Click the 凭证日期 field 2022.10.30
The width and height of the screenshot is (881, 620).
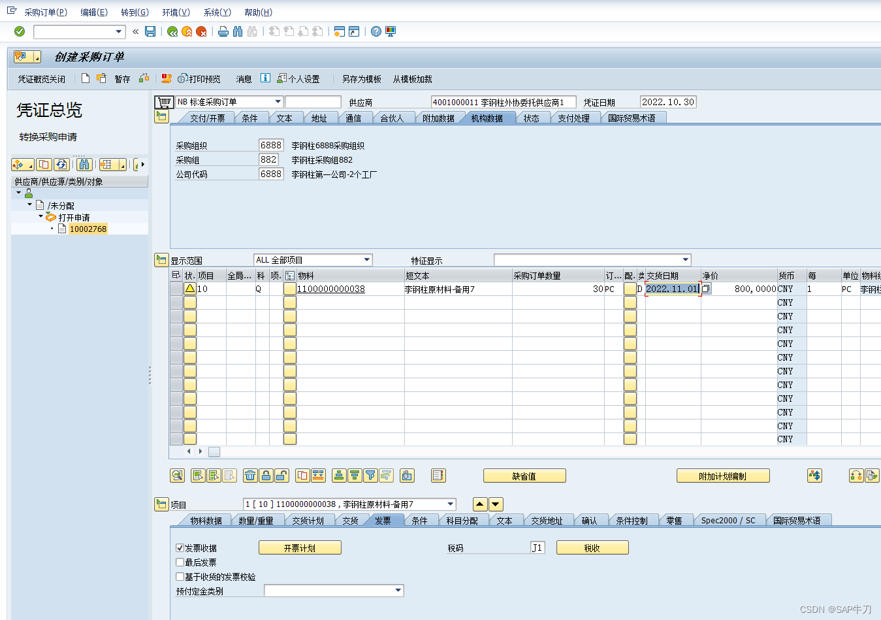coord(668,102)
